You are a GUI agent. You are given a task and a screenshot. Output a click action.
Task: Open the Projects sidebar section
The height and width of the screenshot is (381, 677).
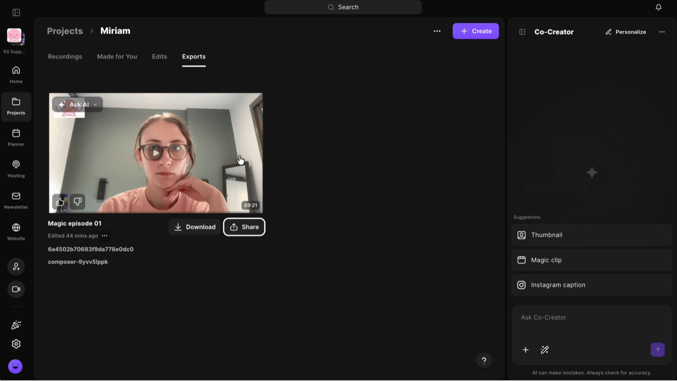pos(16,107)
